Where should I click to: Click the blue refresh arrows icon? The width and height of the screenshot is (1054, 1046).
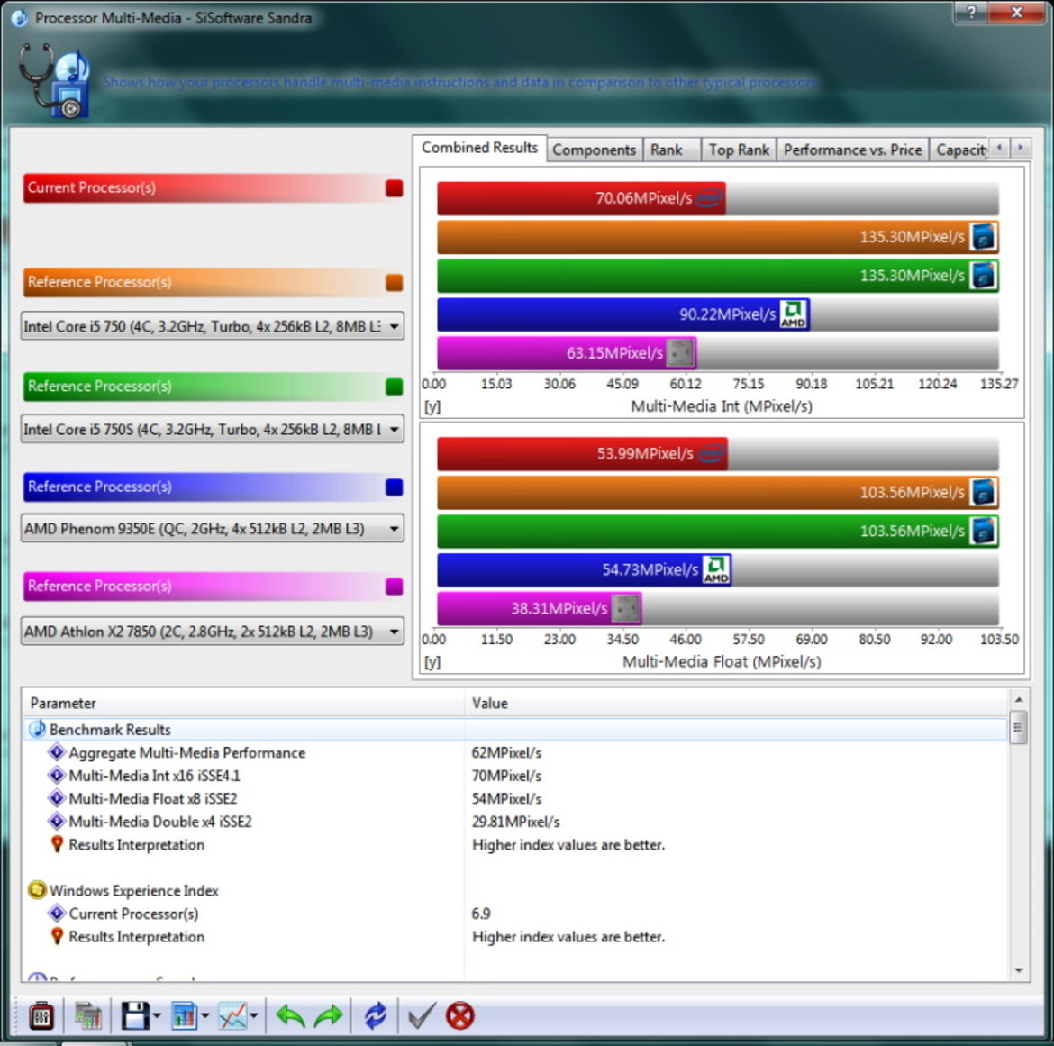coord(375,1015)
